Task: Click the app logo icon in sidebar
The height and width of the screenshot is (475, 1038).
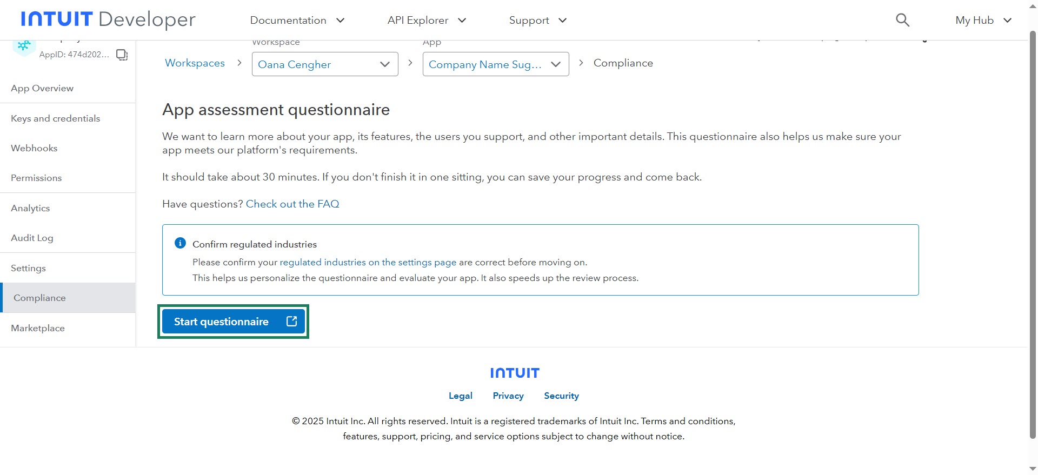Action: coord(24,46)
